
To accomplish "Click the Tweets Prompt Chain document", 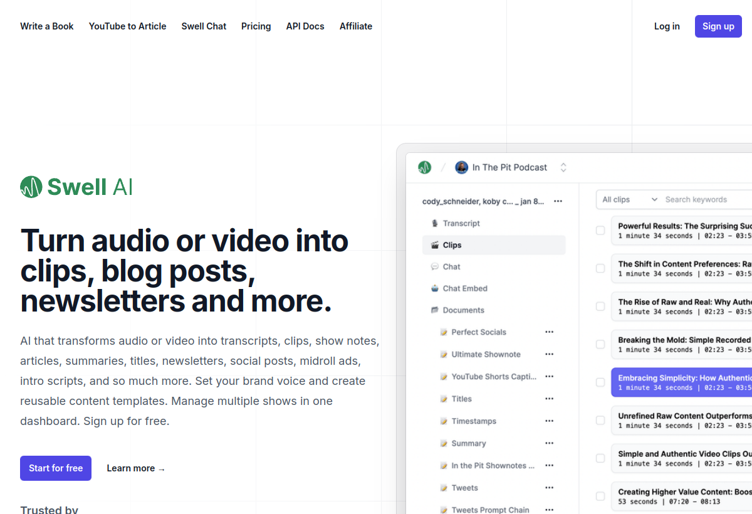I will pos(490,510).
